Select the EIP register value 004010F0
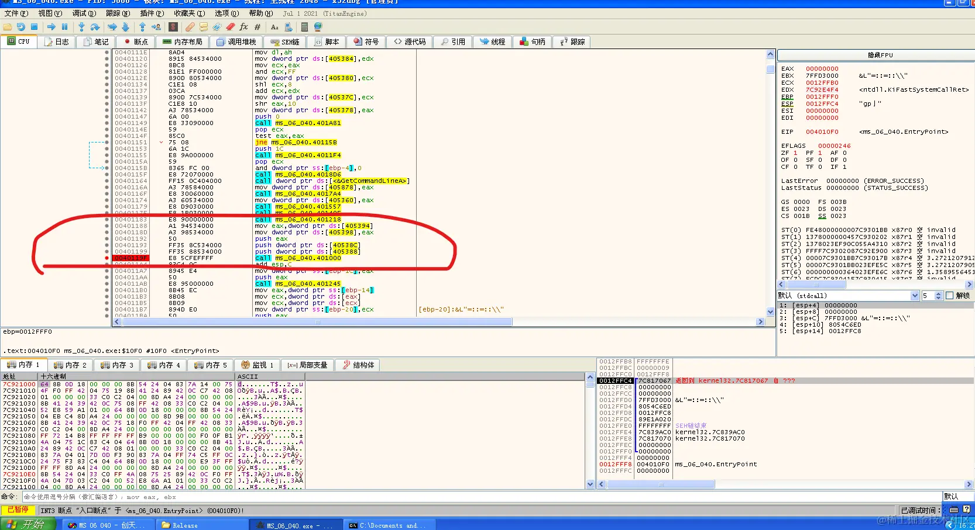The width and height of the screenshot is (975, 530). tap(822, 132)
